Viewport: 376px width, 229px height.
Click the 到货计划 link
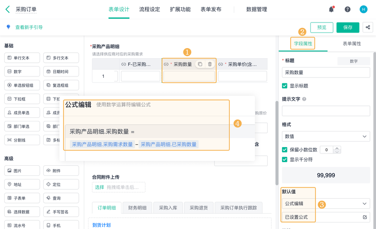pyautogui.click(x=101, y=225)
